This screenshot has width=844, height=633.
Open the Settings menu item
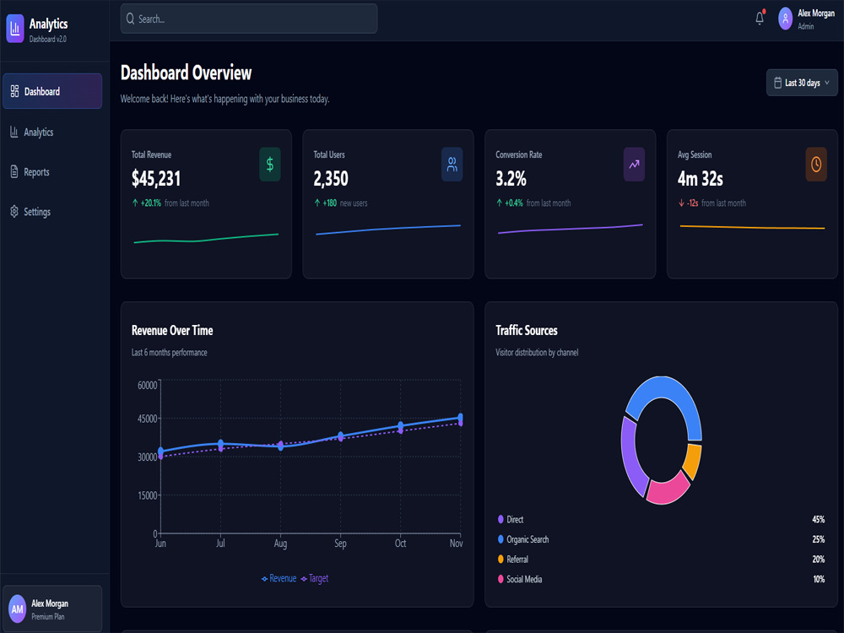tap(52, 212)
